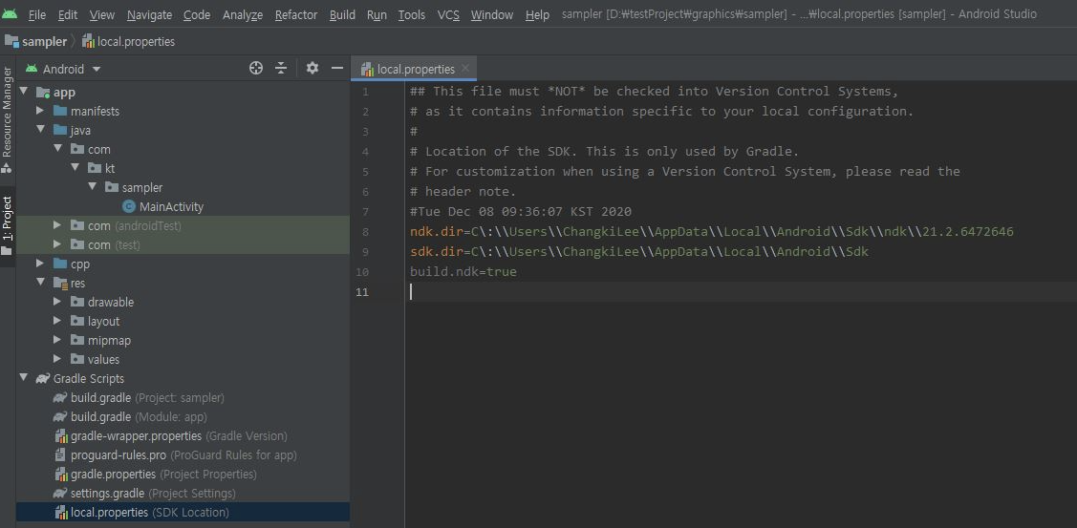Select gradle-wrapper.properties file
The image size is (1077, 528).
click(x=170, y=436)
